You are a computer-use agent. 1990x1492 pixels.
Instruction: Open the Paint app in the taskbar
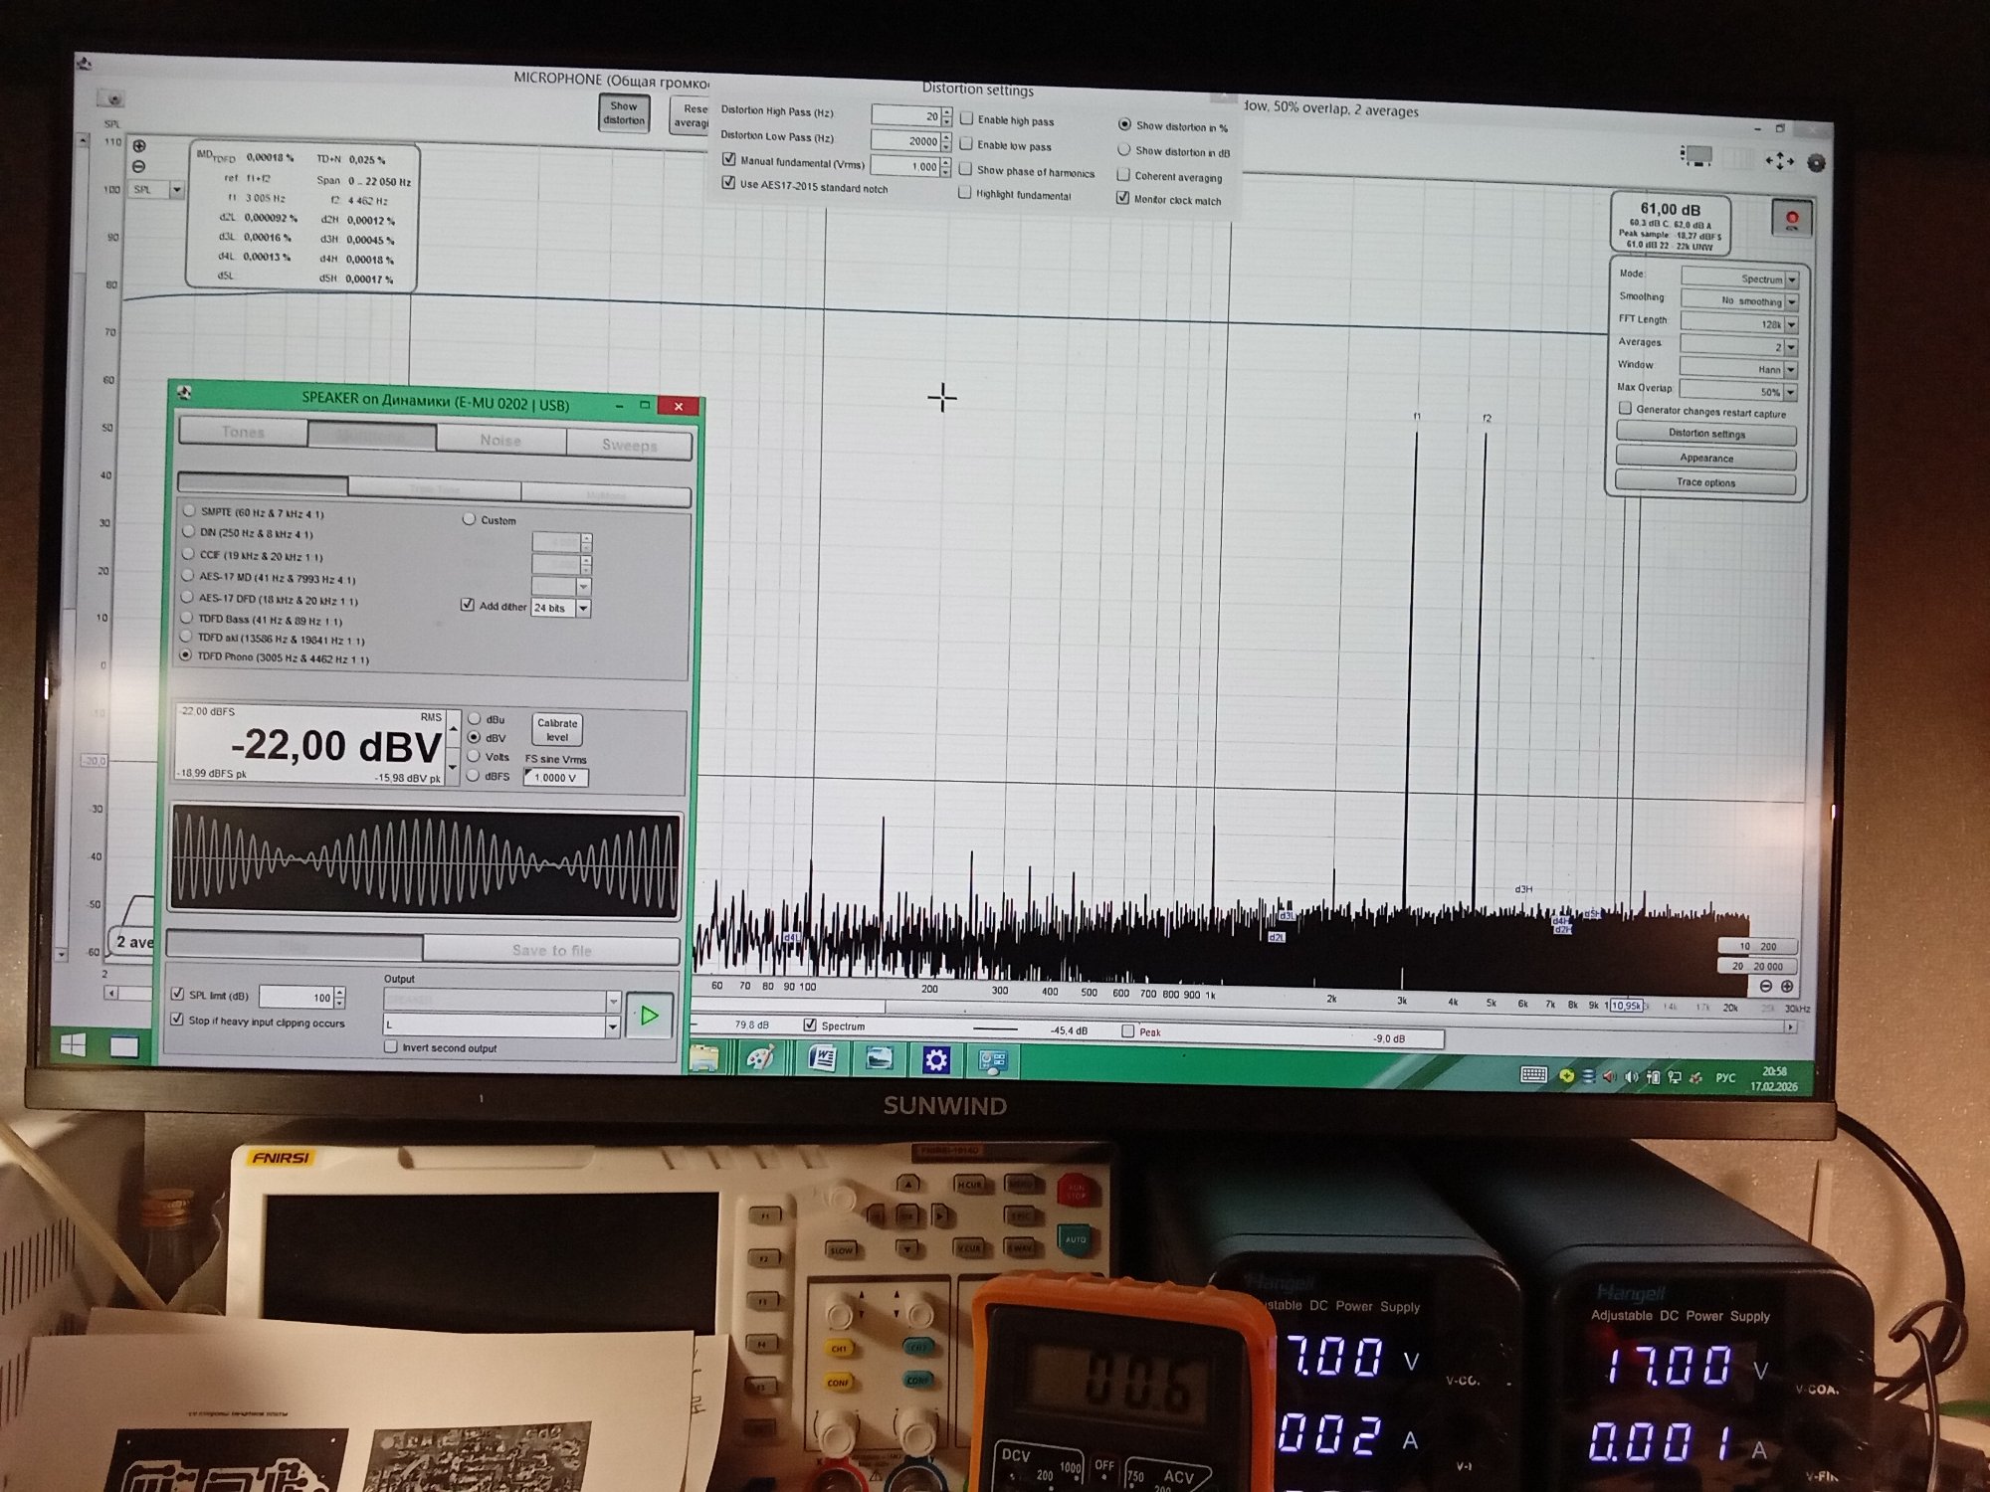(760, 1058)
